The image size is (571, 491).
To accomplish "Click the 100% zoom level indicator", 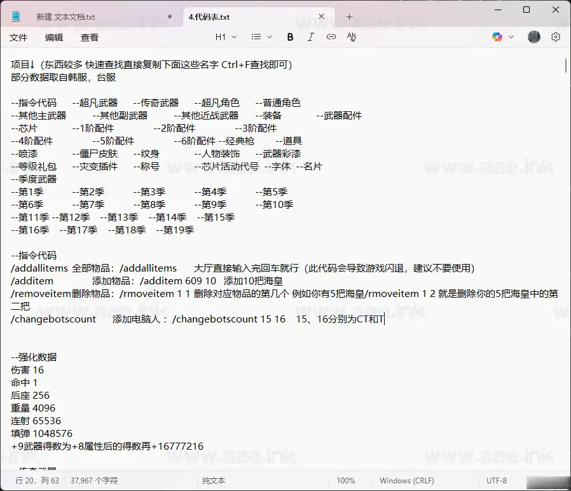I will click(346, 481).
